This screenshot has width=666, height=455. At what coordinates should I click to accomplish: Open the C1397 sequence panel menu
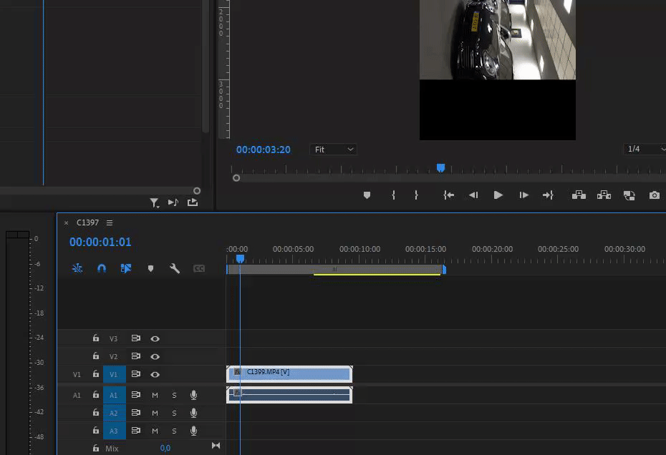pyautogui.click(x=110, y=223)
